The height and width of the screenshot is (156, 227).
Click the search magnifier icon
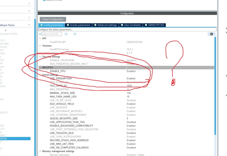coord(40,34)
